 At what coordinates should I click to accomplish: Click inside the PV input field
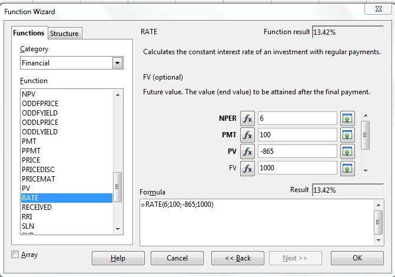297,151
